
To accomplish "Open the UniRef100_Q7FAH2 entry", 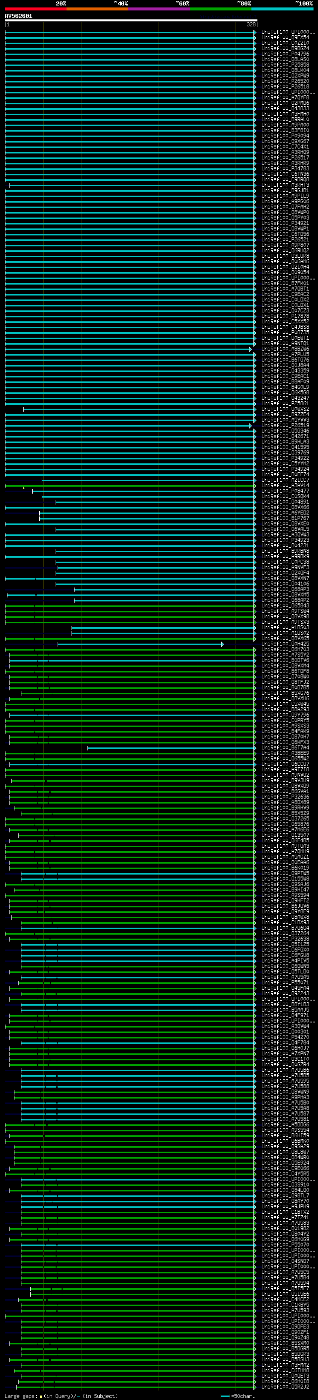I will coord(285,207).
